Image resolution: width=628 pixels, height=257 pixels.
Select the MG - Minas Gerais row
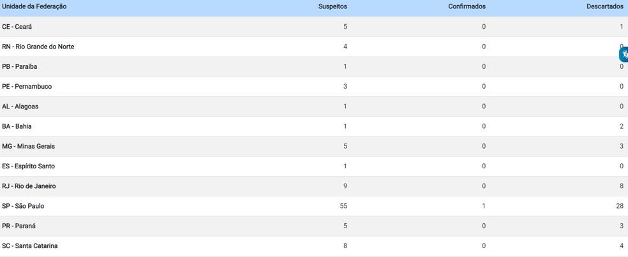pos(29,146)
